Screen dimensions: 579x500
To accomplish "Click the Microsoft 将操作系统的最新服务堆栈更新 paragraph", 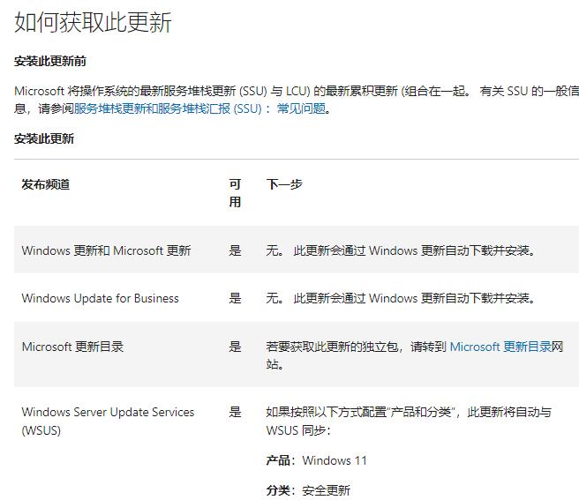I will [297, 100].
